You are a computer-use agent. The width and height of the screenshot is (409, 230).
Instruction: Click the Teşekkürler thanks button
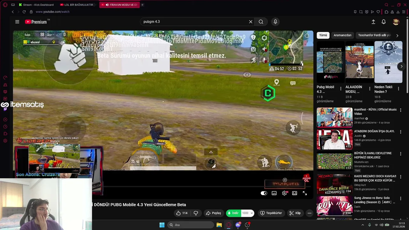[271, 213]
